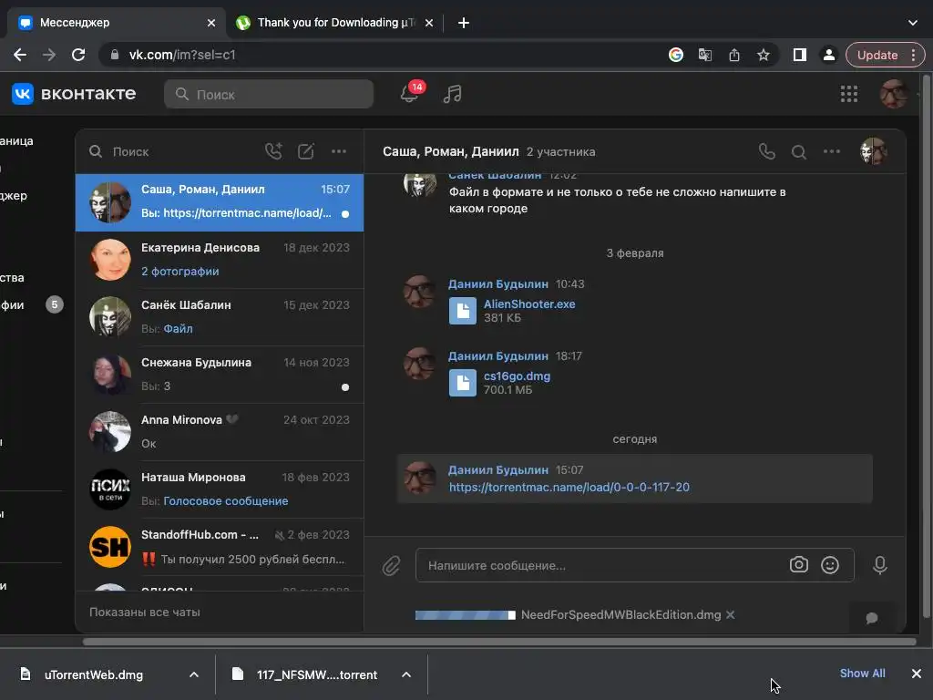933x700 pixels.
Task: Open the VK services grid icon
Action: click(848, 94)
